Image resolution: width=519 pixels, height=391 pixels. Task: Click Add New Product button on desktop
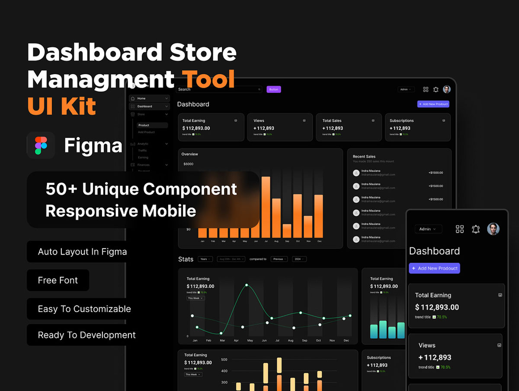coord(433,104)
